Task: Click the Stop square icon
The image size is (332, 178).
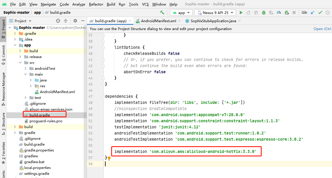Action: (294, 13)
